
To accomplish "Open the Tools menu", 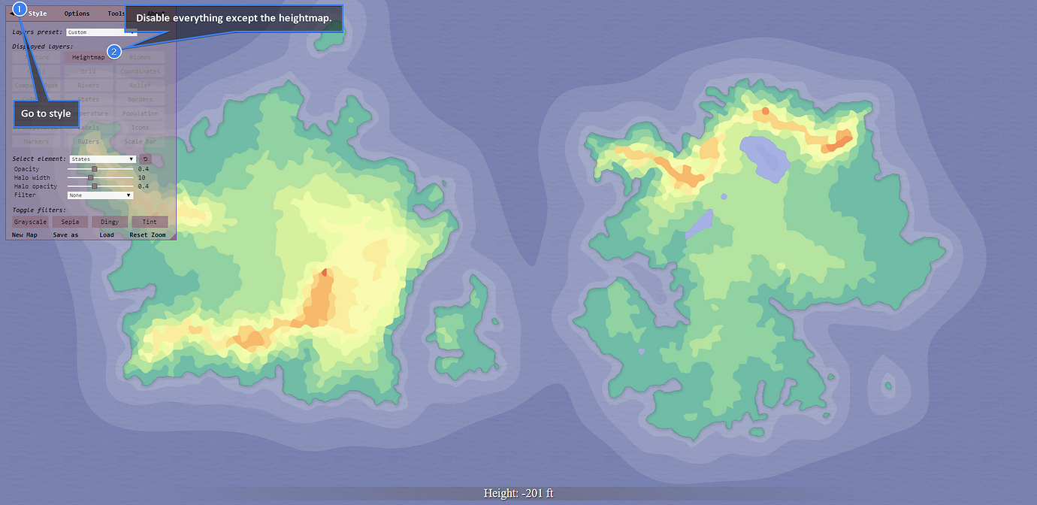I will pyautogui.click(x=115, y=13).
